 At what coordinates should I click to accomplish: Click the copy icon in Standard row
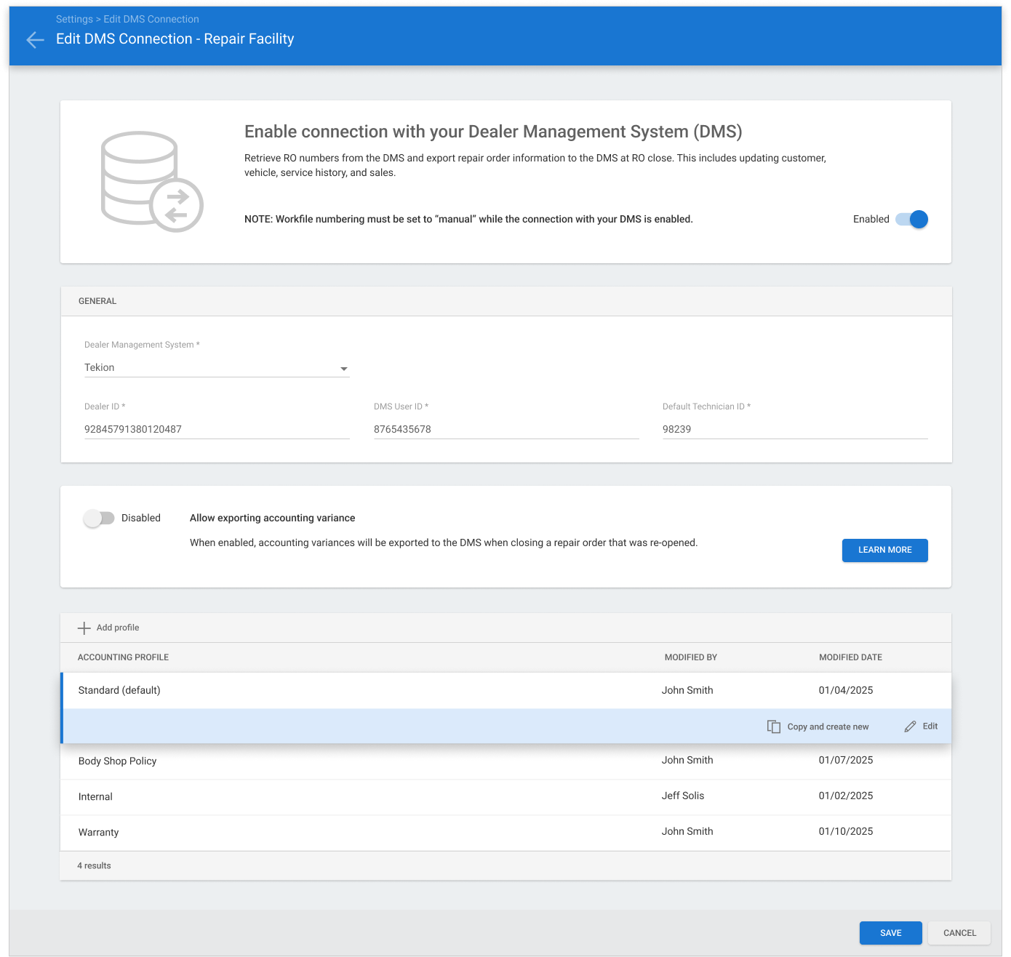point(774,726)
